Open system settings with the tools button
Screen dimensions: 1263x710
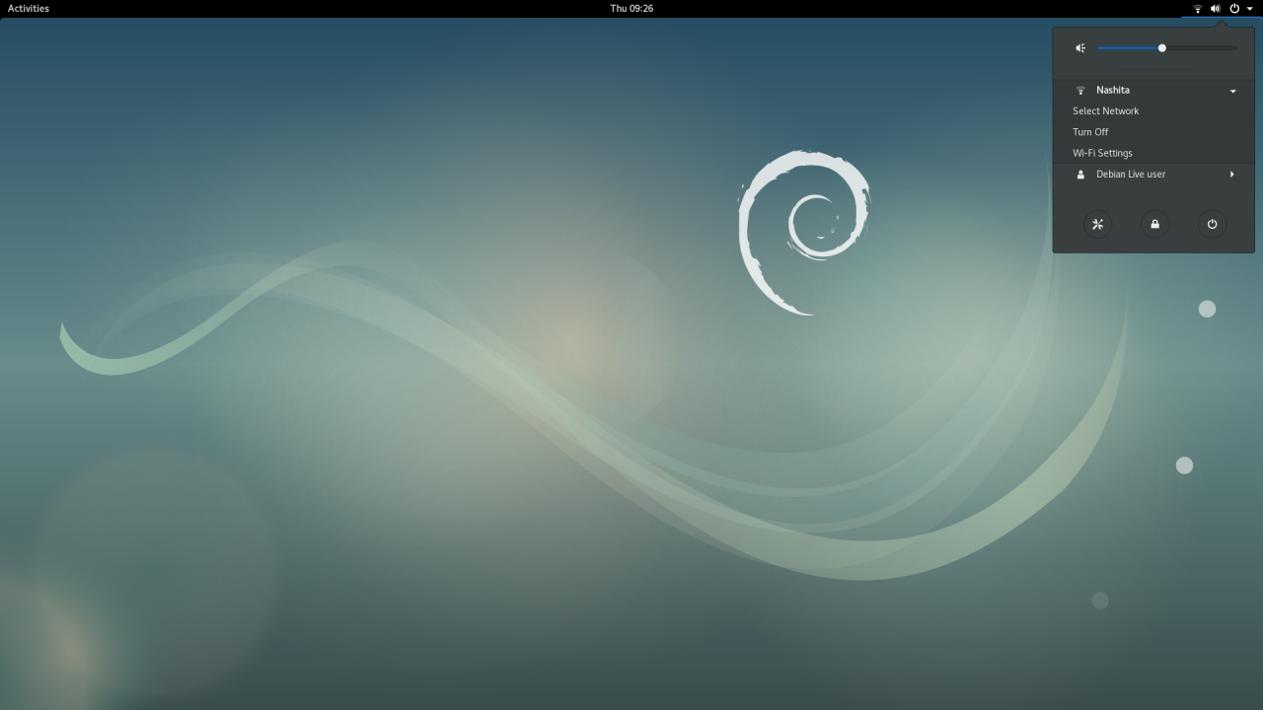coord(1097,224)
